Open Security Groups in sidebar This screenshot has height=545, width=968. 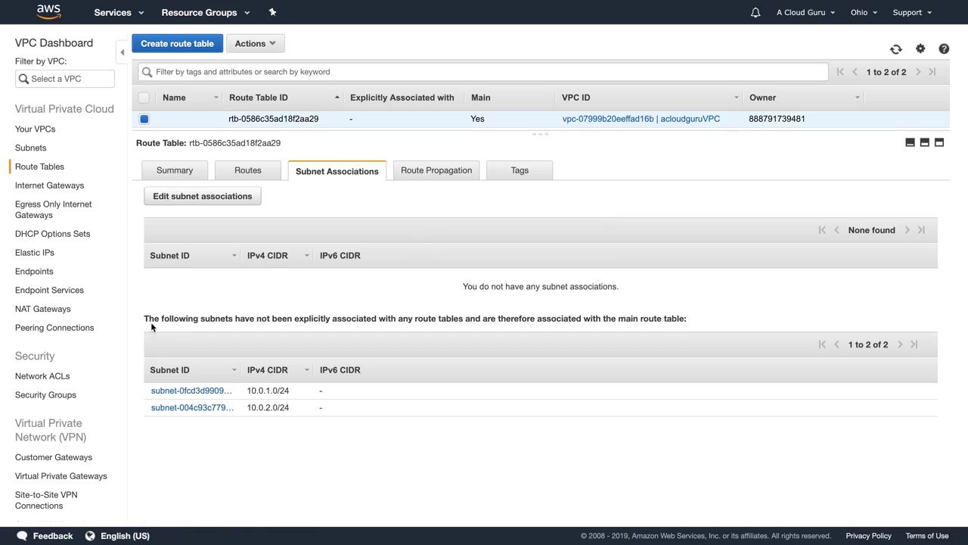(x=45, y=395)
